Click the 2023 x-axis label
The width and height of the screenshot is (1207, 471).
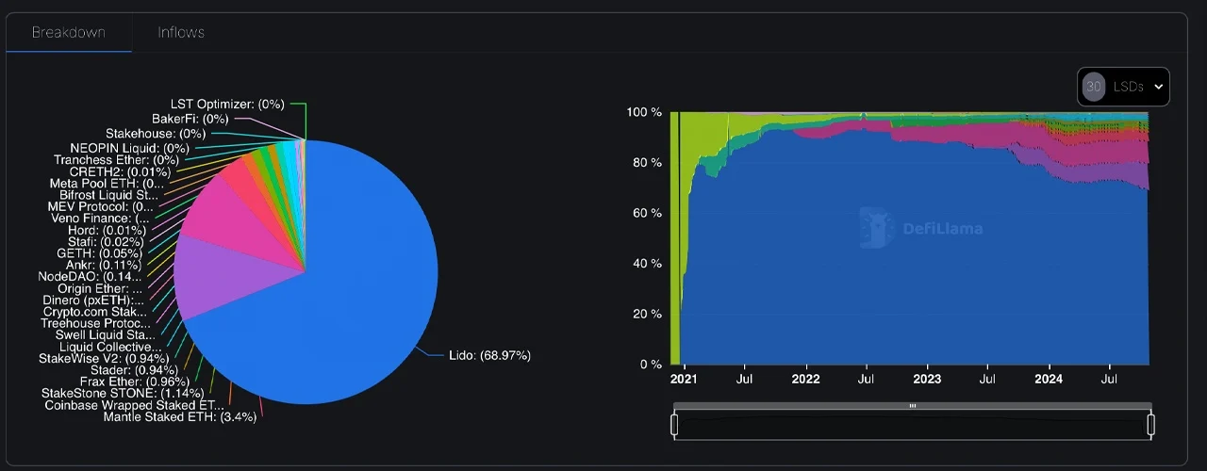927,379
